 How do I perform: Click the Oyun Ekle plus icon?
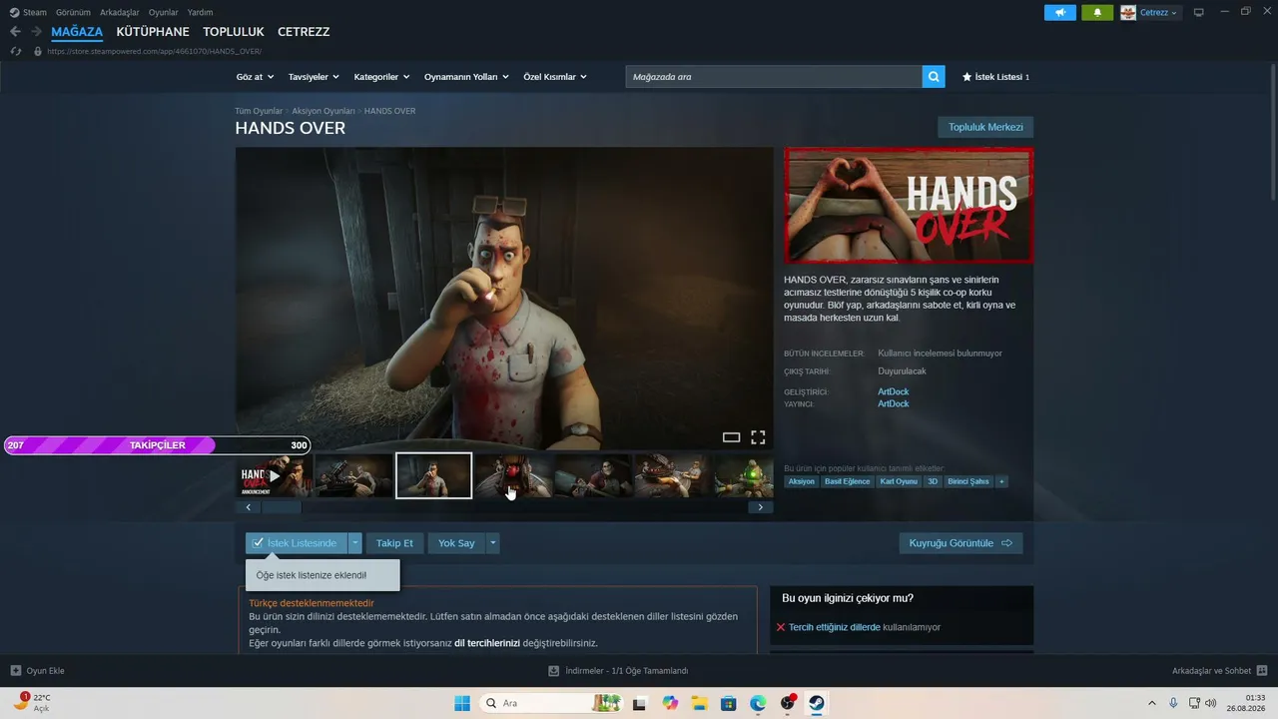pos(16,671)
